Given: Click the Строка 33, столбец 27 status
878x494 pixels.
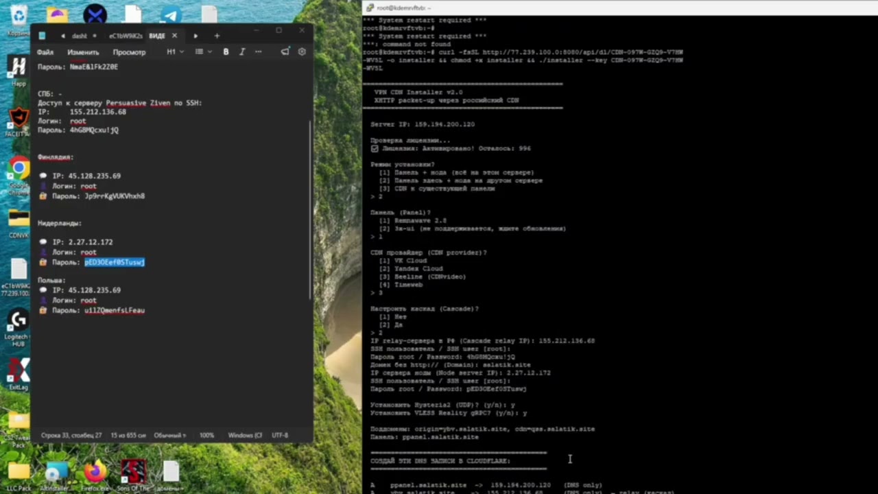Looking at the screenshot, I should click(x=71, y=436).
